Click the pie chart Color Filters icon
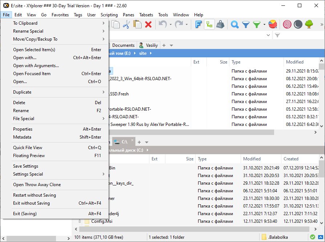Screen dimensions: 325x242 [273, 24]
